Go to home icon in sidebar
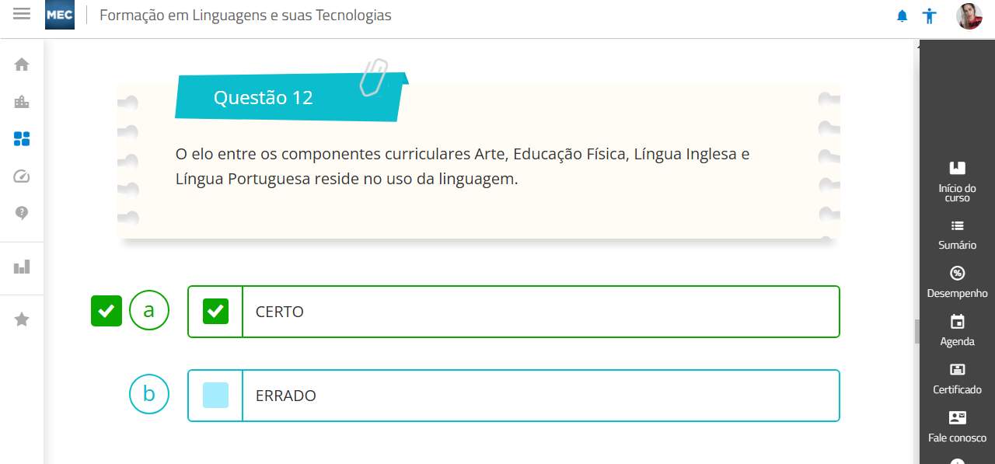The image size is (995, 464). point(22,65)
